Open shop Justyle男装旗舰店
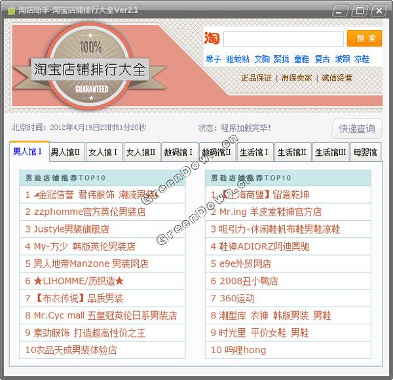Viewport: 393px width, 380px height. coord(102,229)
